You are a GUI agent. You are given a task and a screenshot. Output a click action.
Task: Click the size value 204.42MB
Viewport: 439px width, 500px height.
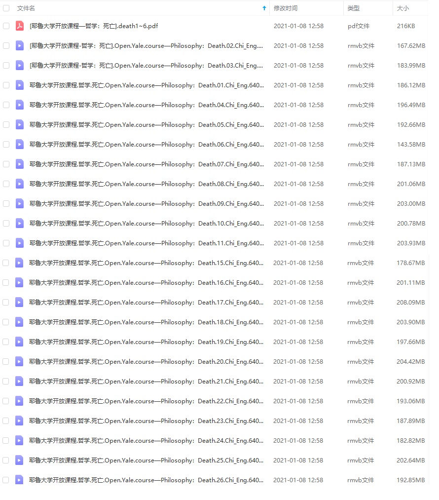click(x=411, y=362)
